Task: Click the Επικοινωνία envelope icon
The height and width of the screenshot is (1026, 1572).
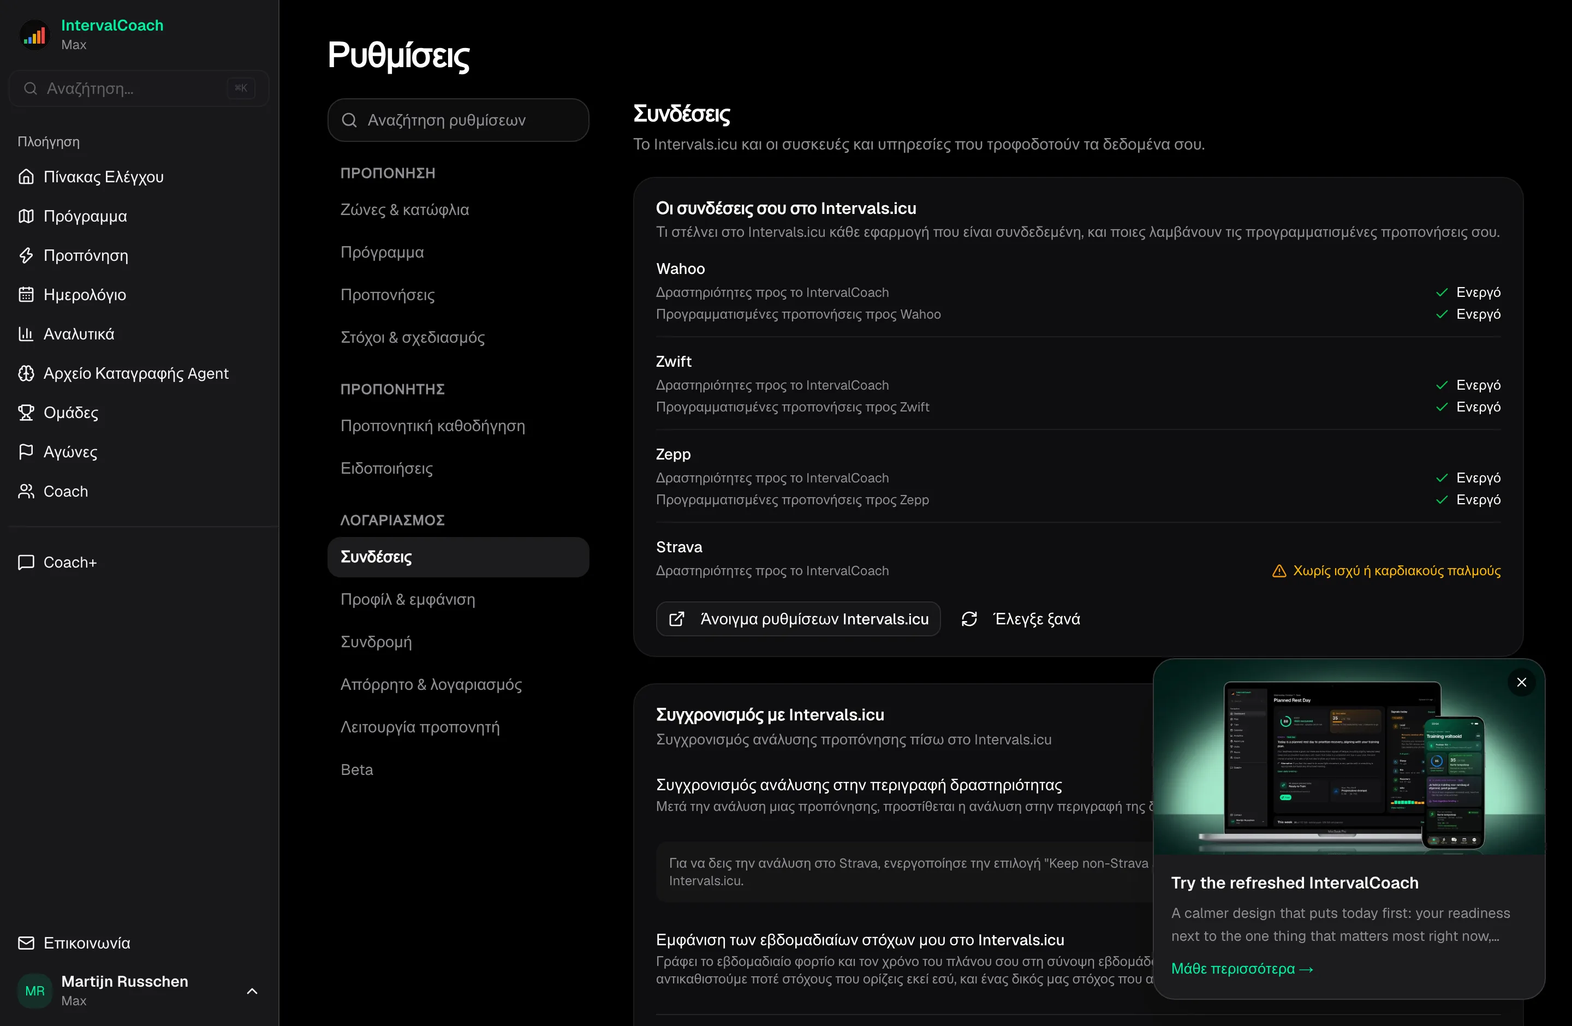Action: pos(26,943)
